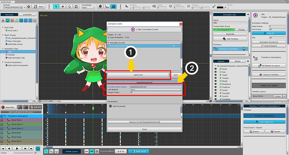289x155 pixels.
Task: Select the arrow selection tool
Action: 56,7
